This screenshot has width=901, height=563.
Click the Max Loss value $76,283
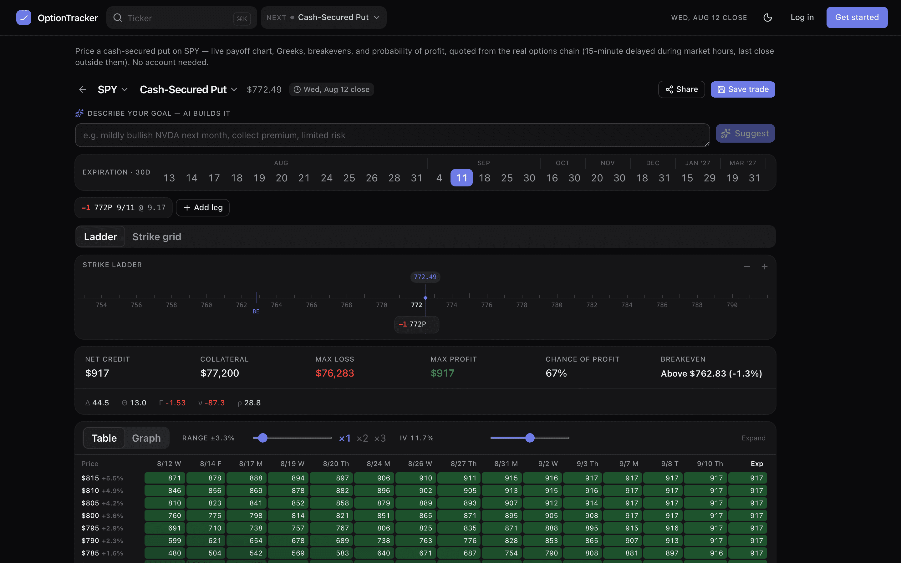click(x=335, y=373)
